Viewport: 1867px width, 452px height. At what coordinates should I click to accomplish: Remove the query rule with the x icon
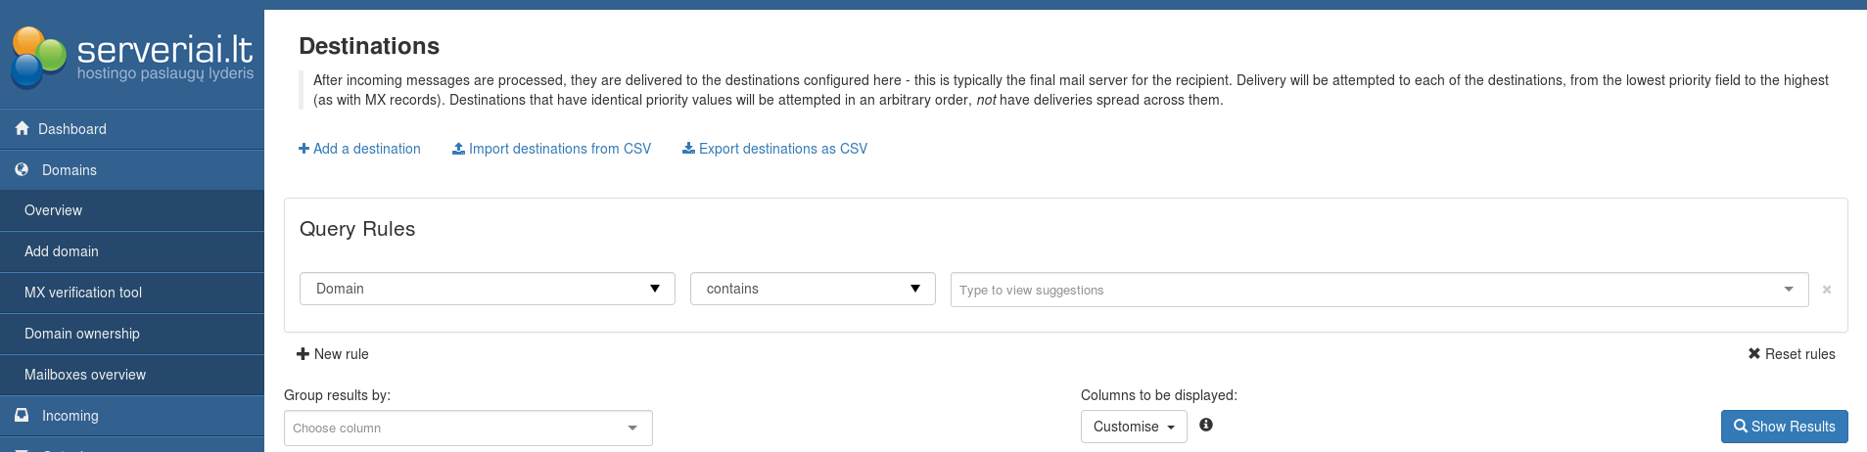point(1827,290)
